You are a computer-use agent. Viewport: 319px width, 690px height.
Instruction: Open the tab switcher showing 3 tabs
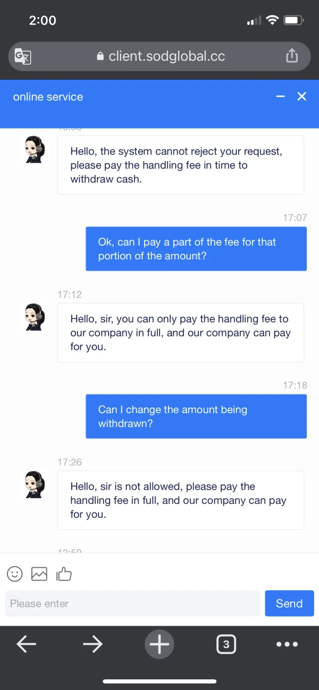[x=226, y=644]
